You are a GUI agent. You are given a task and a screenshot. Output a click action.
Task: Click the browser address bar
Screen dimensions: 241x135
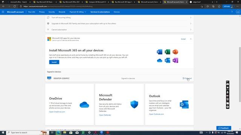tap(110, 6)
